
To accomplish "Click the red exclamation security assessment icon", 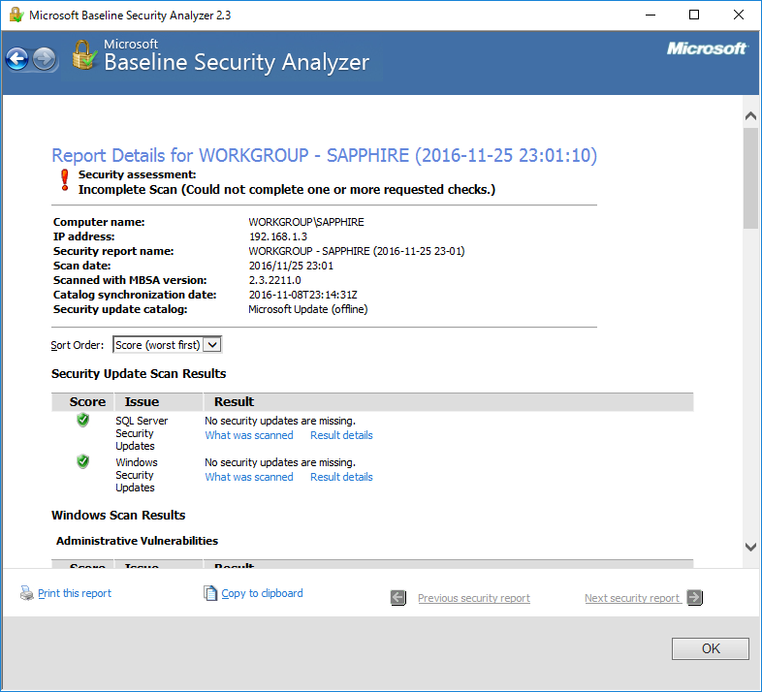I will point(65,180).
